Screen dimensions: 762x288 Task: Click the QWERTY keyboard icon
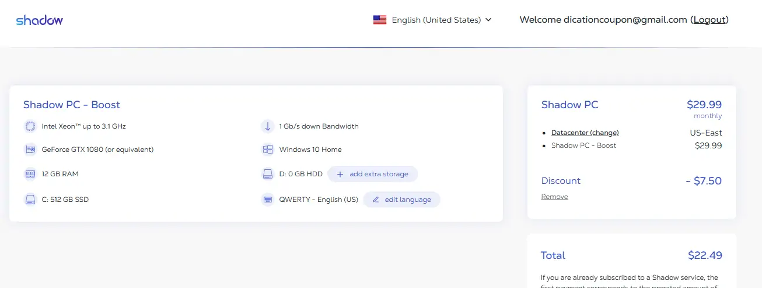(x=267, y=200)
